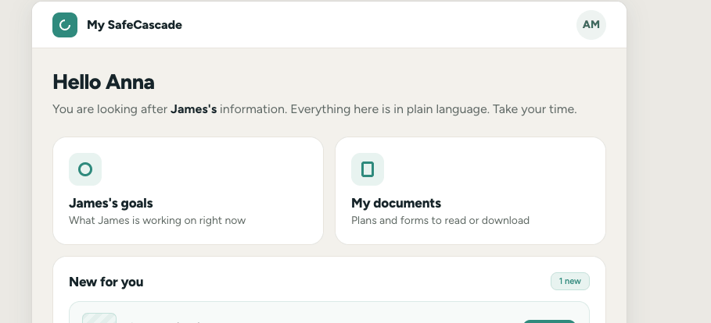Click the text Plans and forms to read or download
This screenshot has width=711, height=323.
(x=440, y=220)
